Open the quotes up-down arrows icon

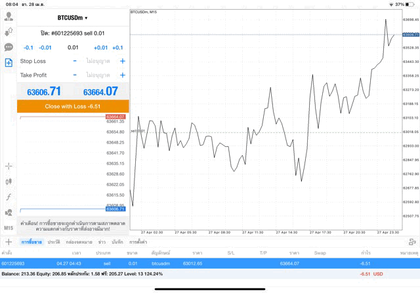tap(9, 31)
